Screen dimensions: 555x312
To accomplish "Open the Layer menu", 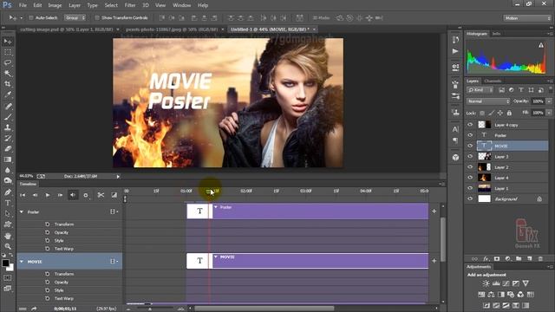I will (x=75, y=5).
